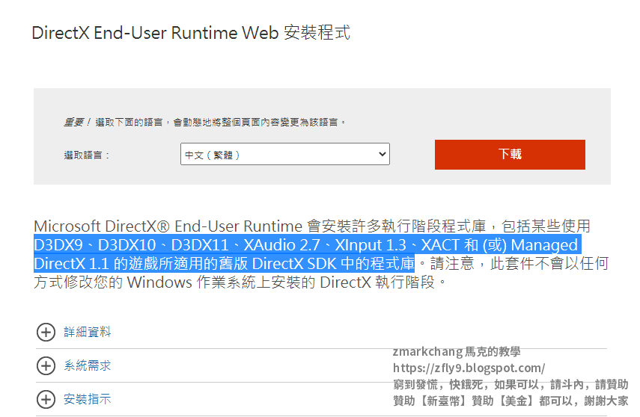Open the 選取語言 language dropdown
The image size is (640, 417).
[x=285, y=154]
